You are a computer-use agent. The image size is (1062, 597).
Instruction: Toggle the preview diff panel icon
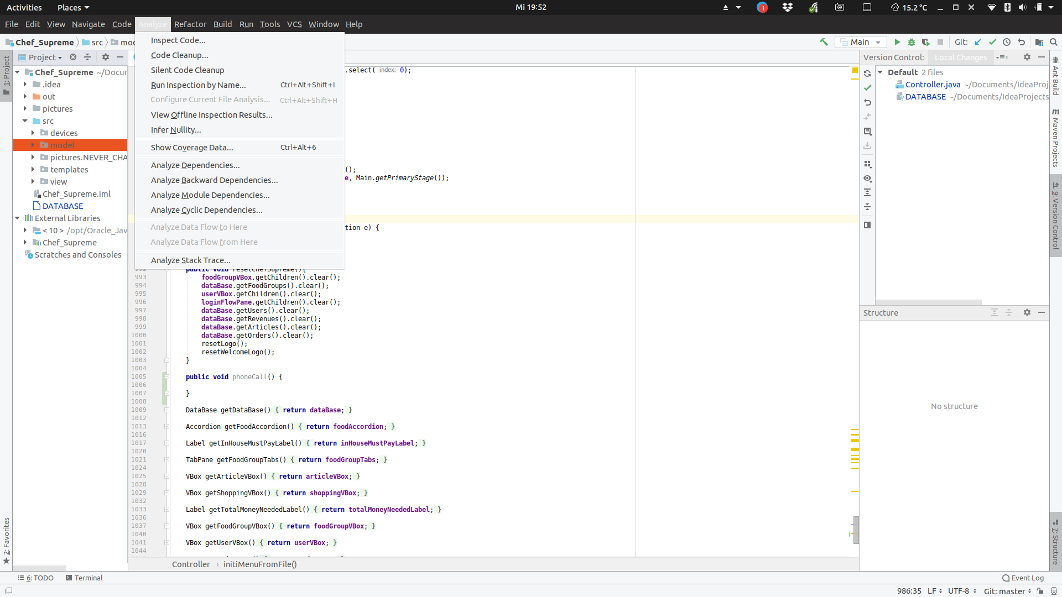point(867,225)
